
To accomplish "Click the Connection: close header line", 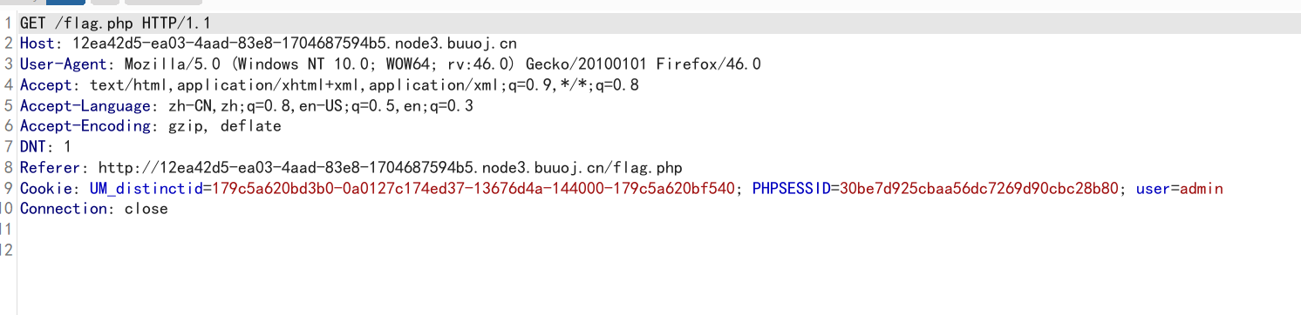I will point(93,209).
